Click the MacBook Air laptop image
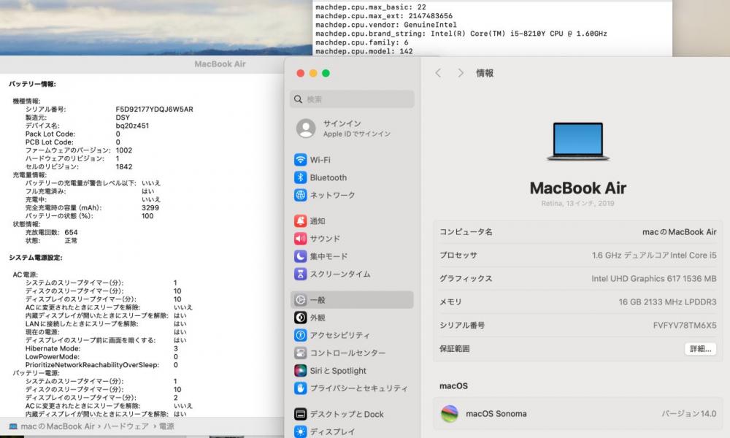The width and height of the screenshot is (730, 438). (x=577, y=142)
